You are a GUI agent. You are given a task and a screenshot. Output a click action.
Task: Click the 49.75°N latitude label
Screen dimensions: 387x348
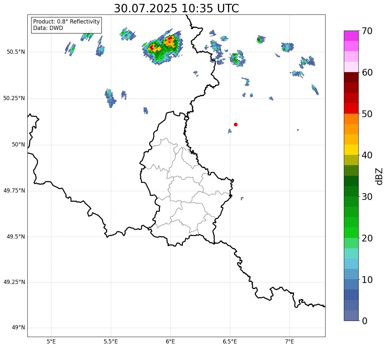pos(14,191)
